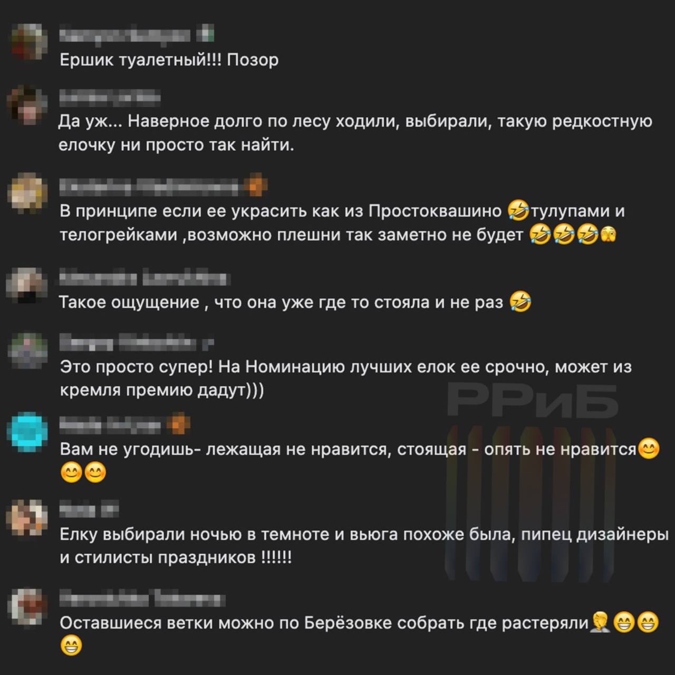Click smiling emoji after 'опять не нравится'
675x675 pixels.
pos(649,449)
